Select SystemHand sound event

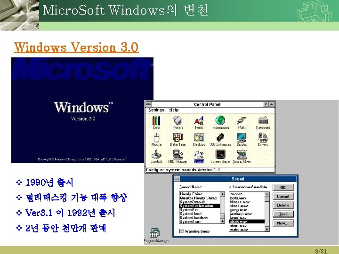pyautogui.click(x=200, y=214)
